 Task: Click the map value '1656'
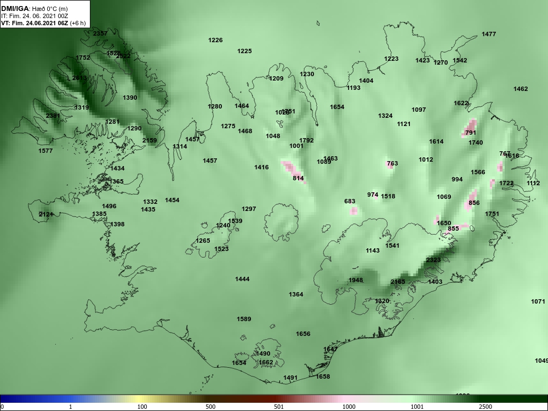[x=303, y=334]
